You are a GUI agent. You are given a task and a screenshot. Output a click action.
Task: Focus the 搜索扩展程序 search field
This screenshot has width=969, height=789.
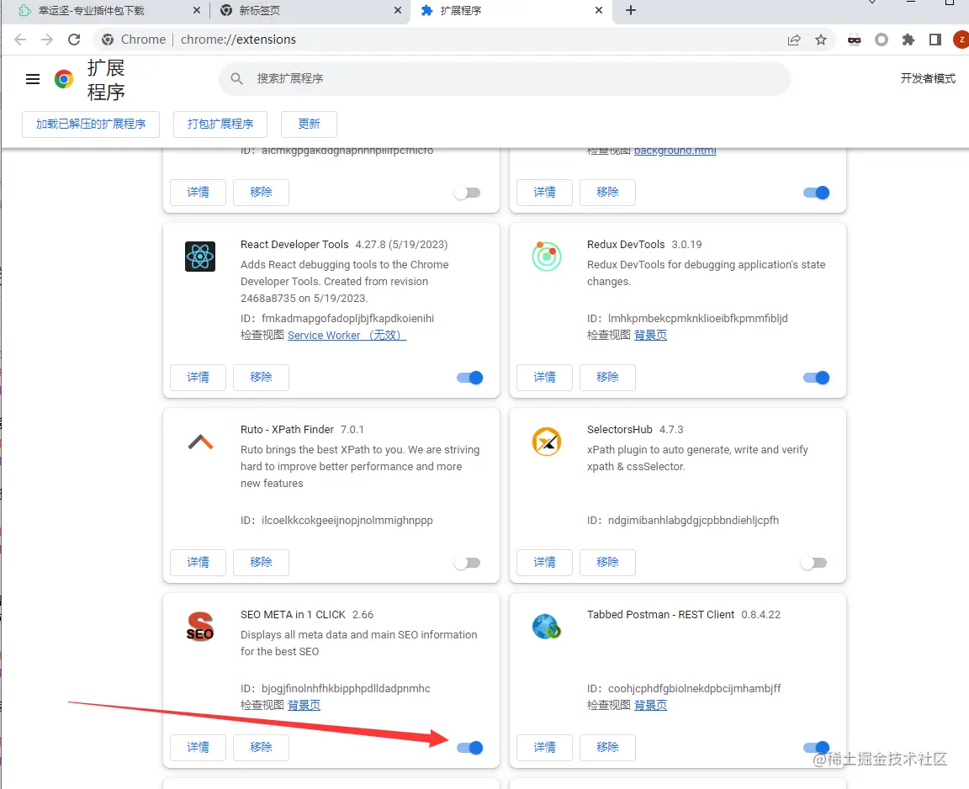505,78
